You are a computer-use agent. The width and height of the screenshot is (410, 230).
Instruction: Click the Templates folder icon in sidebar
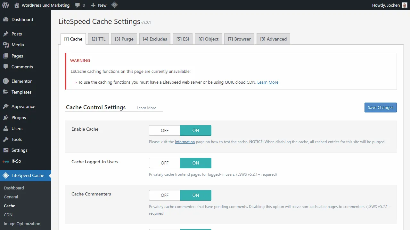pos(6,92)
